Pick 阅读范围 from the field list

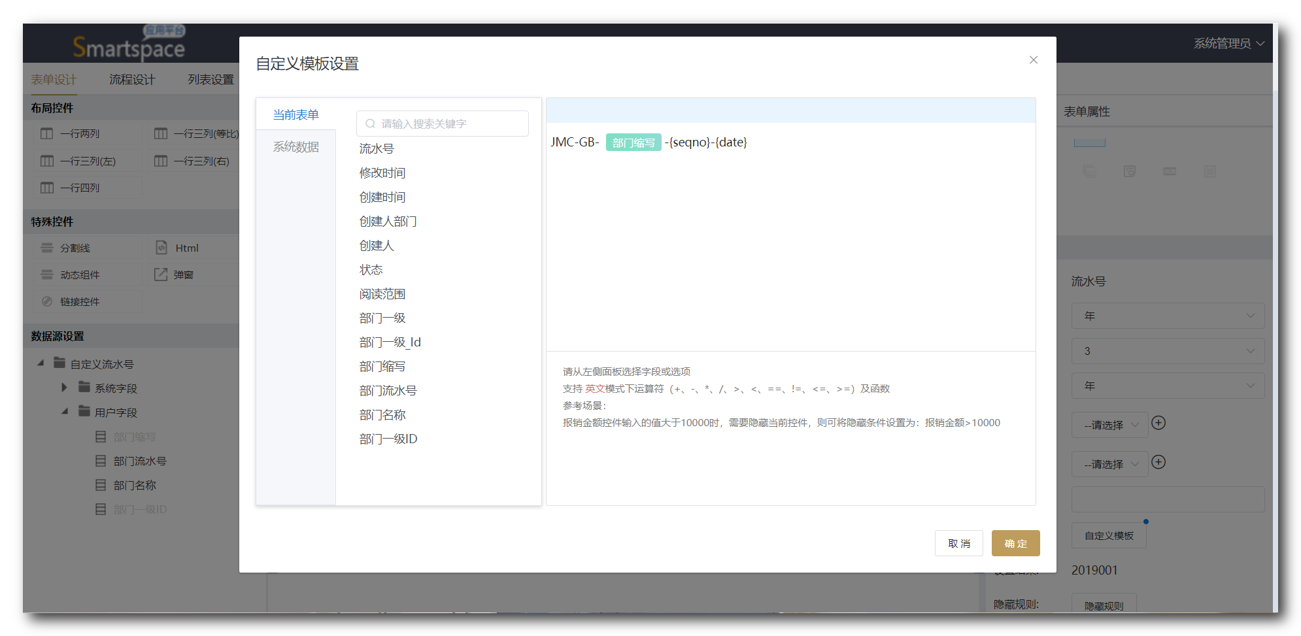tap(382, 294)
